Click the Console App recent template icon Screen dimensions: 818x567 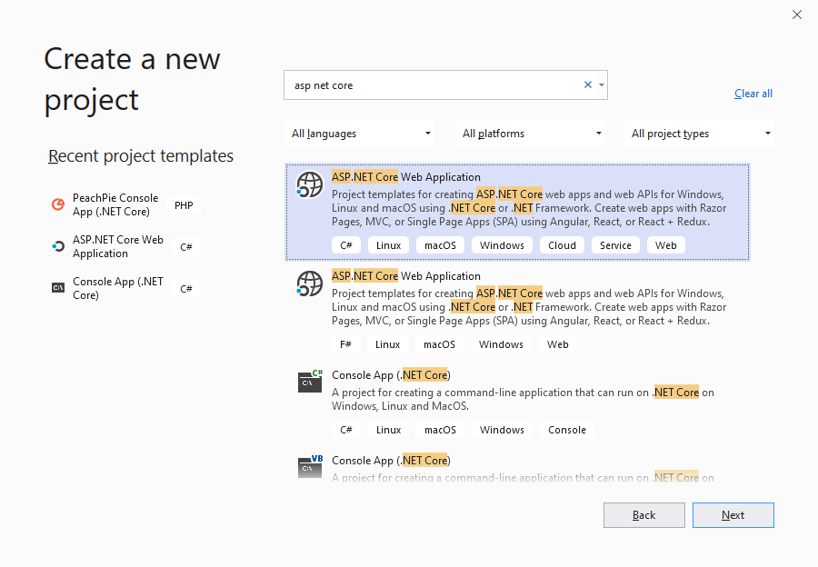click(x=58, y=288)
